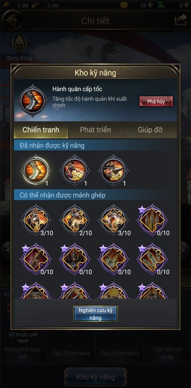Select the boot skill icon with count 1
The height and width of the screenshot is (388, 191).
[x=36, y=170]
